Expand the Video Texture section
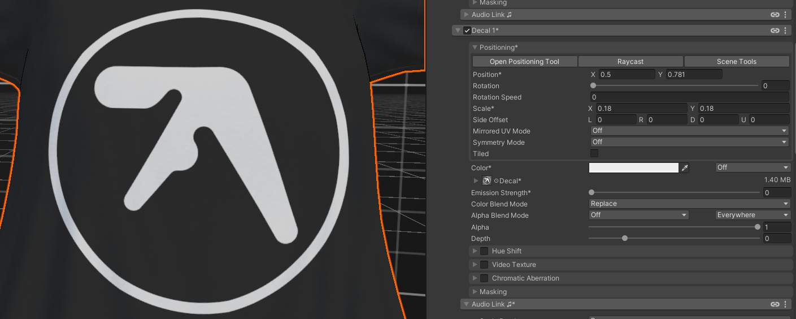Screen dimensions: 796x319 click(475, 265)
